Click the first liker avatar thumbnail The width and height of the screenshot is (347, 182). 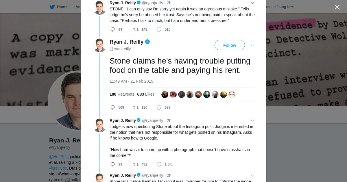click(165, 94)
